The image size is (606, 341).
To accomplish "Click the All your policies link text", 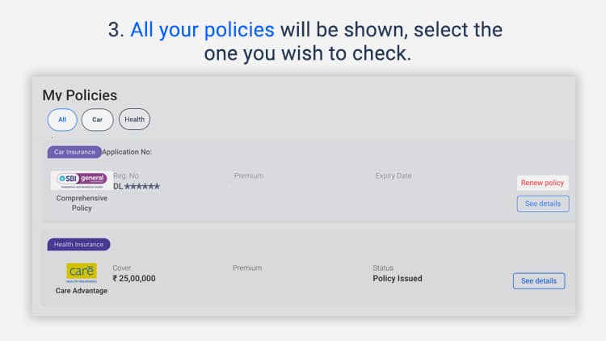I will 203,30.
